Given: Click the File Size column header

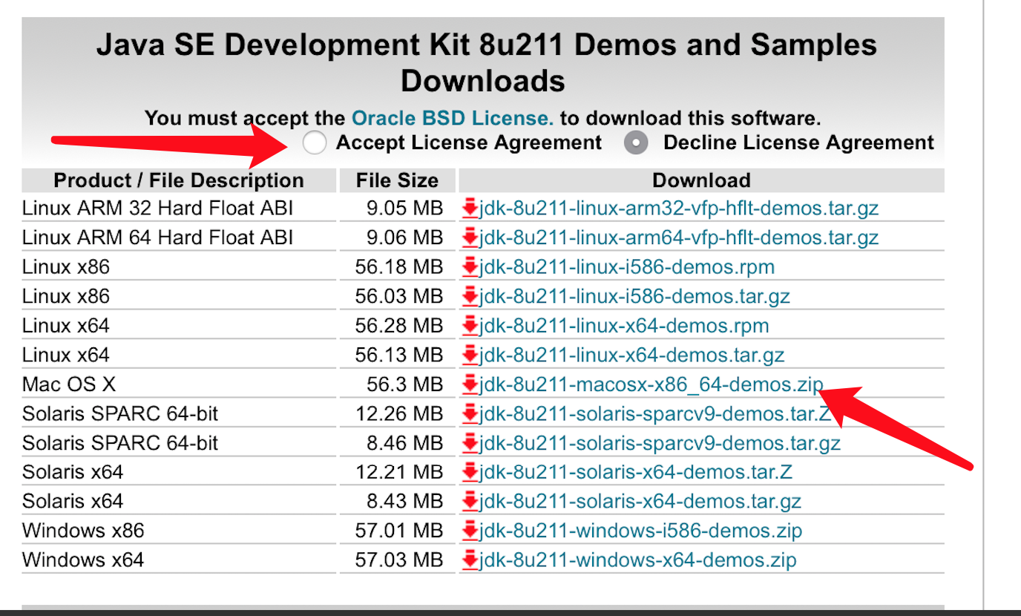Looking at the screenshot, I should [396, 180].
